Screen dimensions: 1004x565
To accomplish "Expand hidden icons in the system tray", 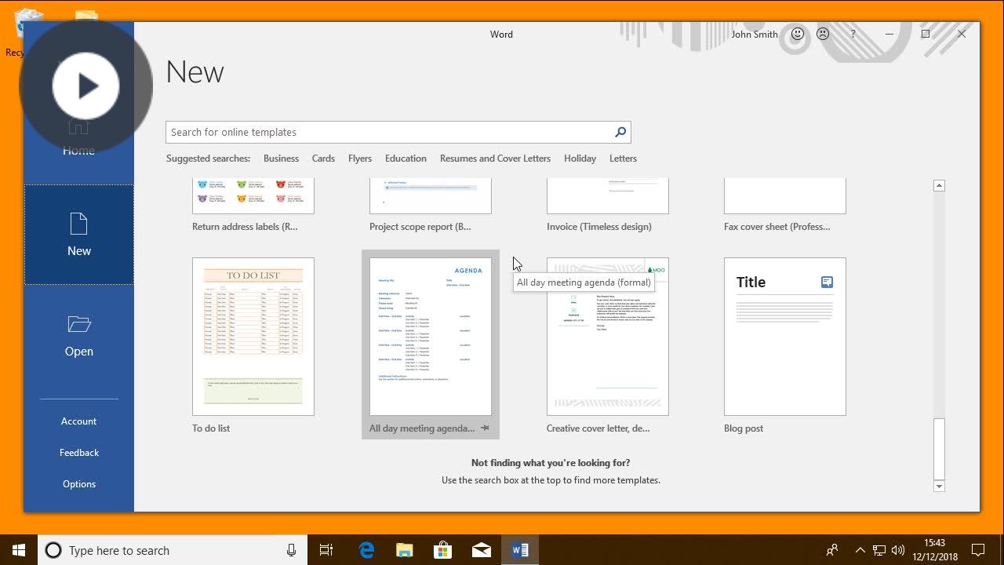I will [860, 549].
